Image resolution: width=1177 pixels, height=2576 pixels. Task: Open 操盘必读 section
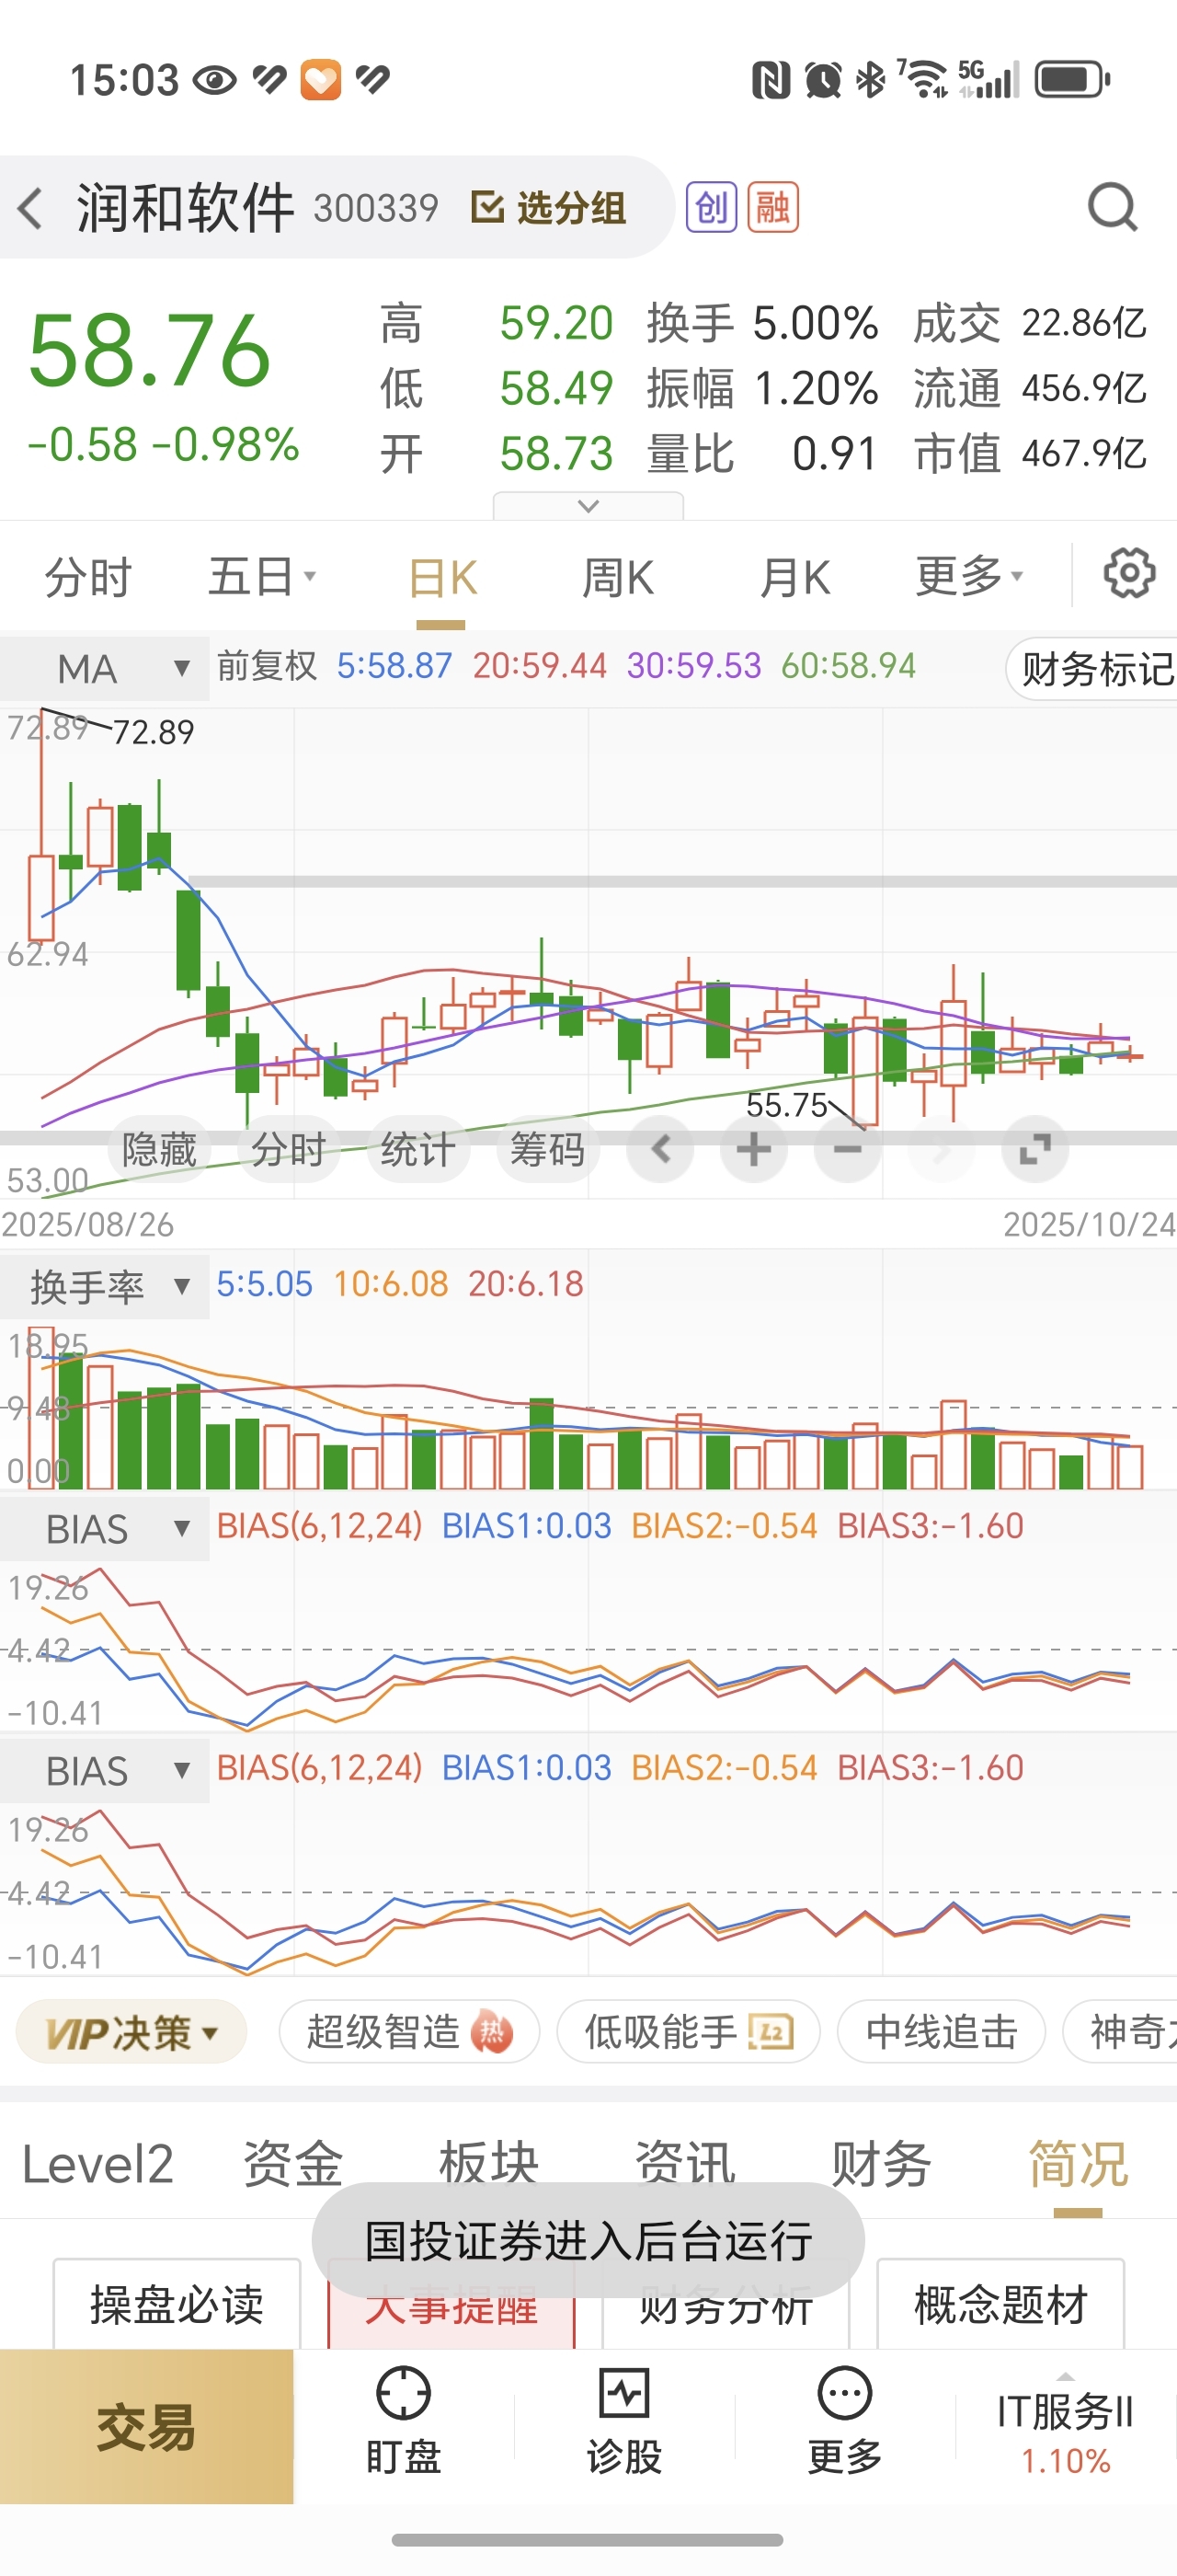(x=177, y=2304)
